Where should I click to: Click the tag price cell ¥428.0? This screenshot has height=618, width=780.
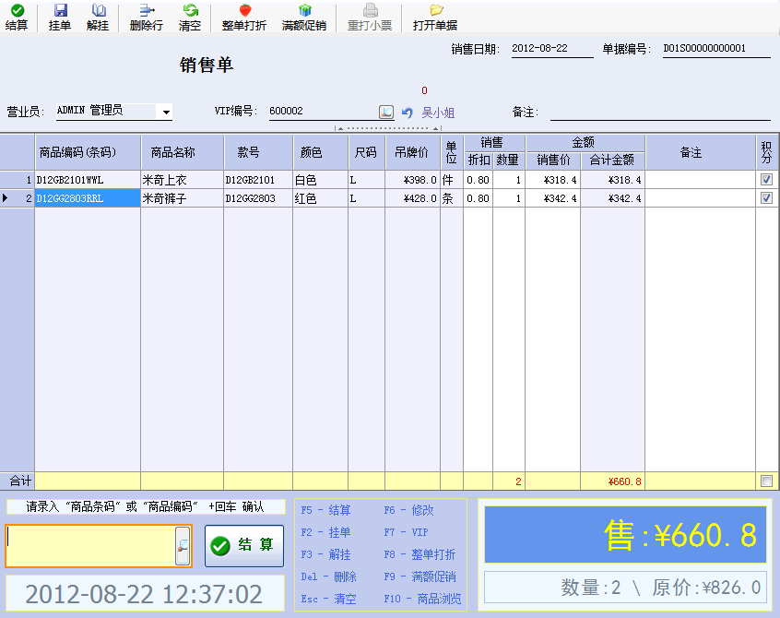point(412,198)
